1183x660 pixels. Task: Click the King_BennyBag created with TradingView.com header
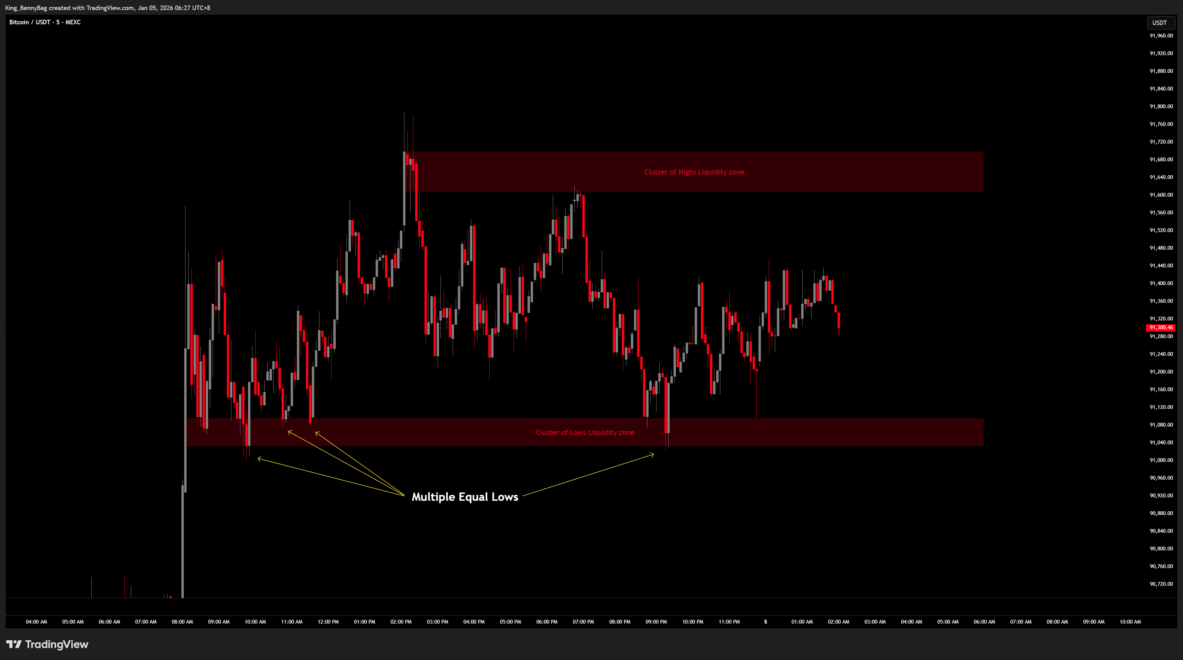click(x=108, y=8)
